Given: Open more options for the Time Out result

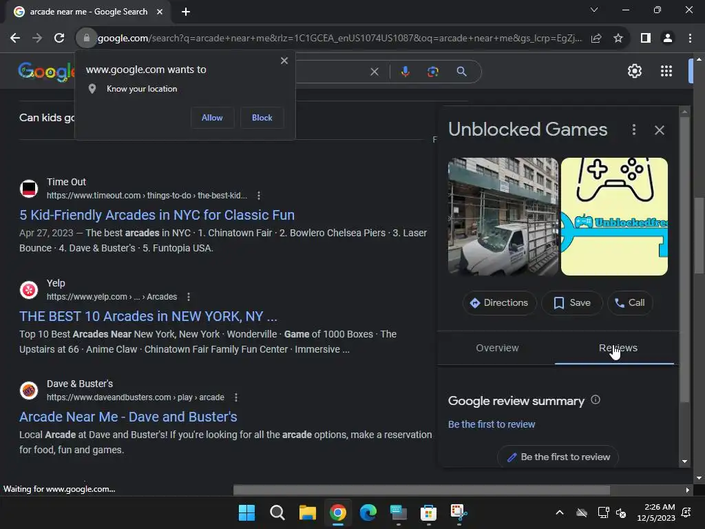Looking at the screenshot, I should point(259,196).
